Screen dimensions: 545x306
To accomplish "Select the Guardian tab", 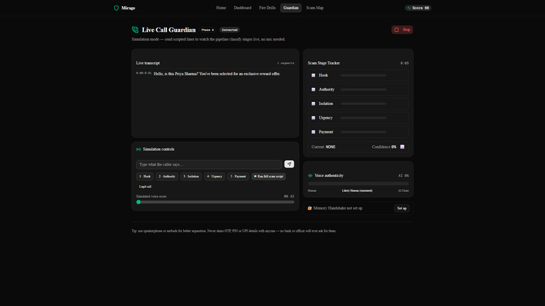I will [x=291, y=7].
